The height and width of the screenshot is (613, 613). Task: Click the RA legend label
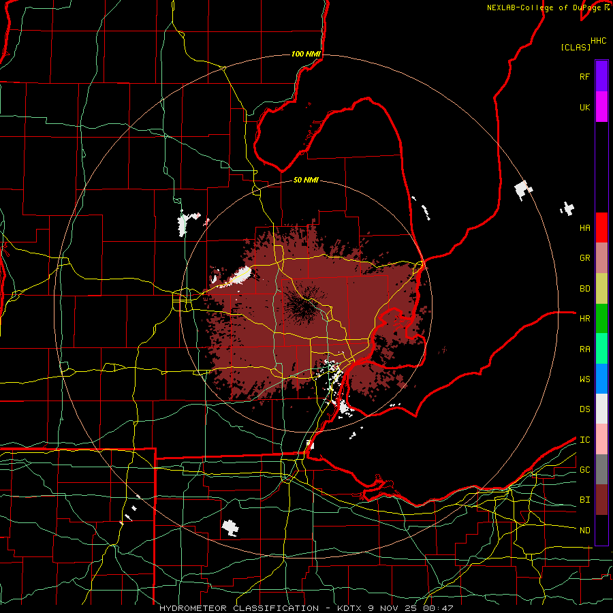tap(584, 349)
